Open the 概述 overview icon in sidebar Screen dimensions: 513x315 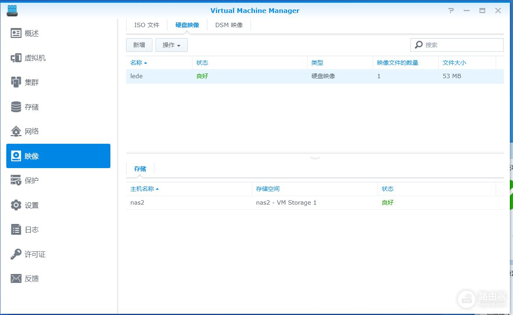pos(16,33)
